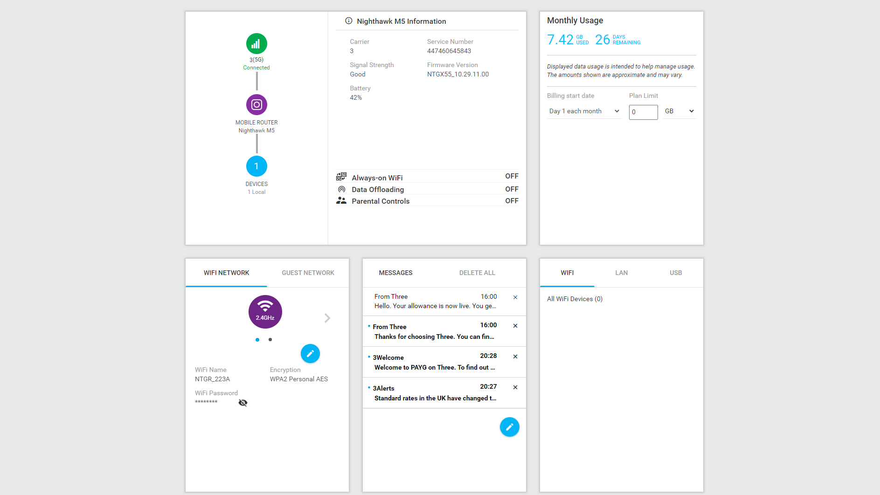
Task: Reveal WiFi password with eye icon
Action: (243, 403)
